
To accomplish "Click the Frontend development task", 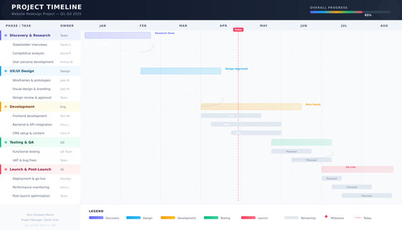I will click(29, 116).
